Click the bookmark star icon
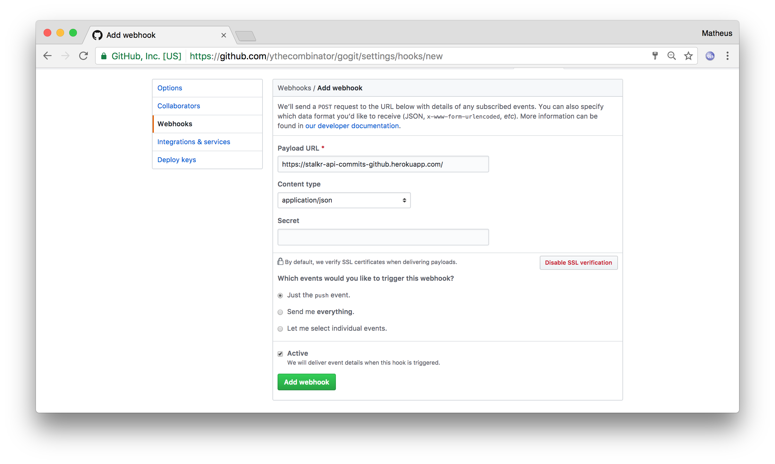 [689, 55]
